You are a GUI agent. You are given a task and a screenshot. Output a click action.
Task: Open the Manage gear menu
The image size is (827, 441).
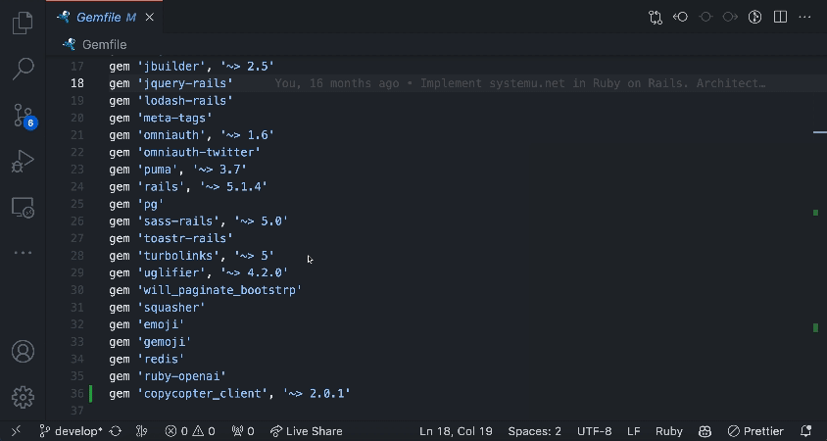point(23,397)
